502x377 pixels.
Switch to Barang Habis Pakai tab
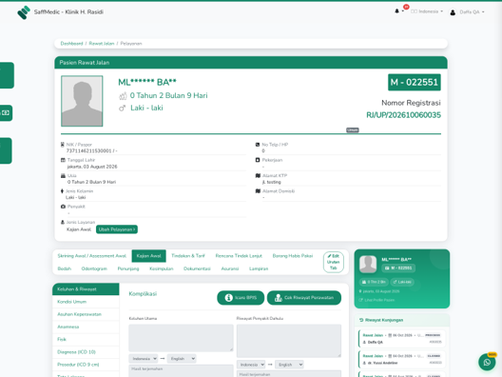click(293, 256)
